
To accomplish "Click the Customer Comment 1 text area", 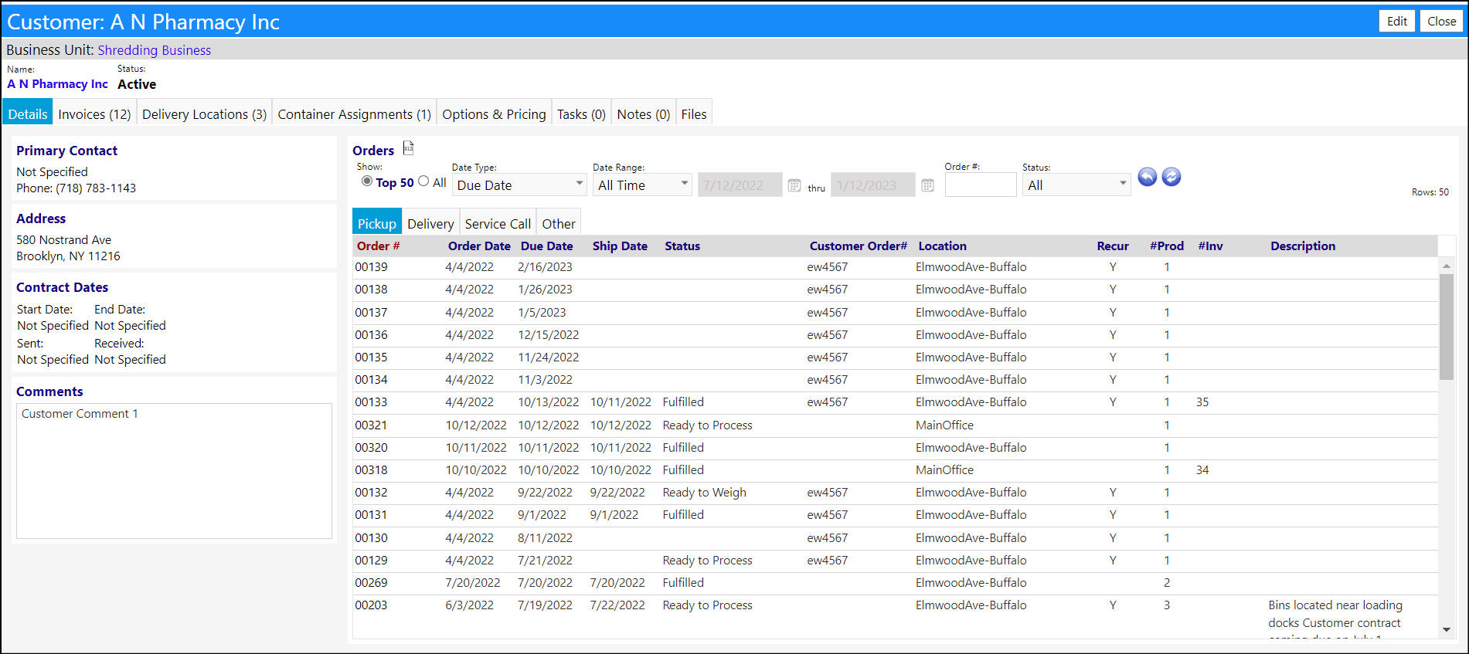I will 174,471.
